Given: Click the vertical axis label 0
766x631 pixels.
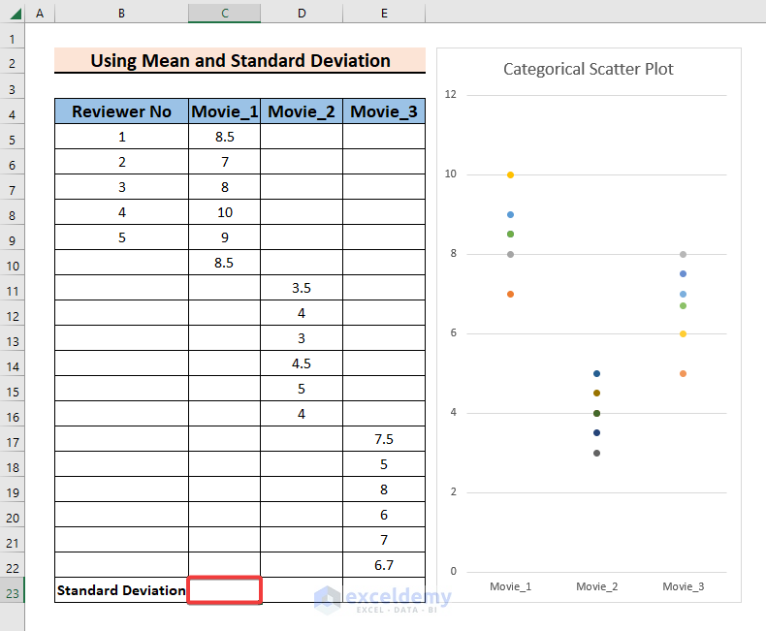Looking at the screenshot, I should 454,571.
